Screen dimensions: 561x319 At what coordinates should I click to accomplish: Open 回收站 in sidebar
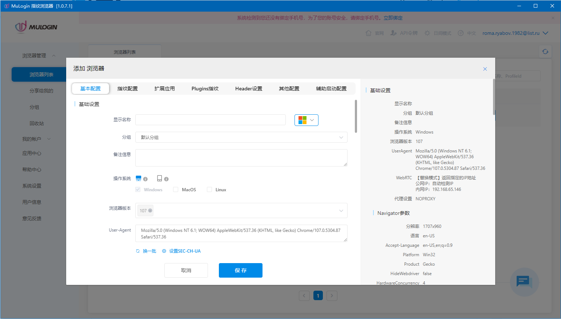[37, 123]
